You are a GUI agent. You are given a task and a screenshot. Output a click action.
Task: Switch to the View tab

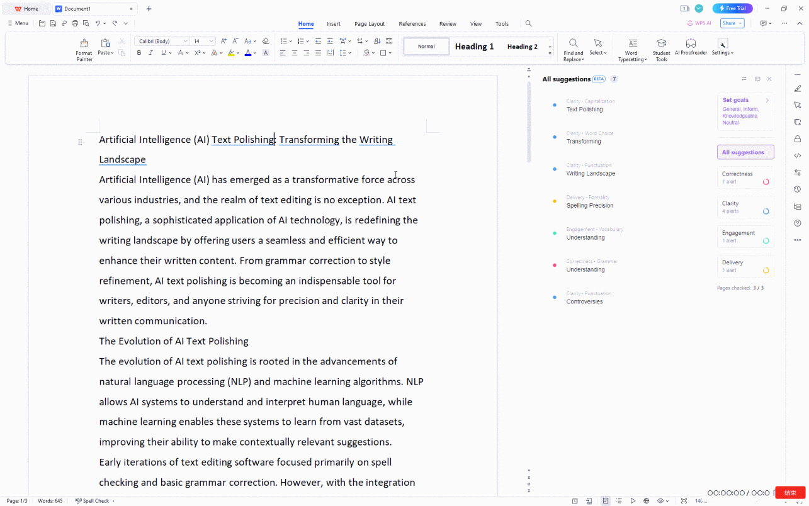476,24
